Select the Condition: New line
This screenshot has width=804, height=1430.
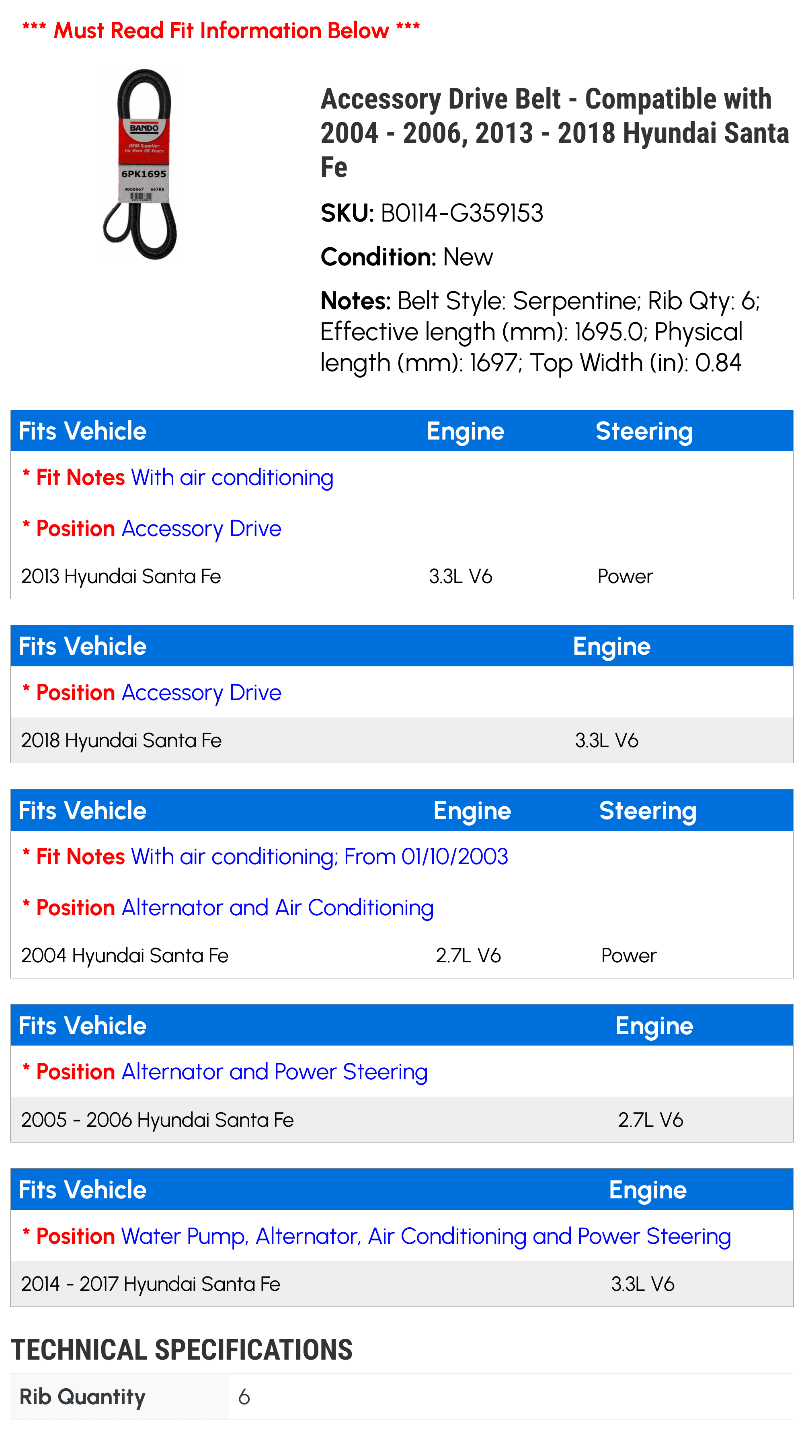pyautogui.click(x=406, y=257)
